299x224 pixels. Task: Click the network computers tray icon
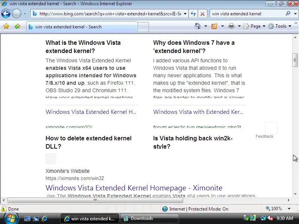click(x=253, y=218)
